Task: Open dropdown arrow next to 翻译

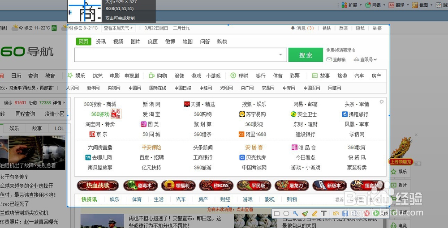Action: (408, 5)
